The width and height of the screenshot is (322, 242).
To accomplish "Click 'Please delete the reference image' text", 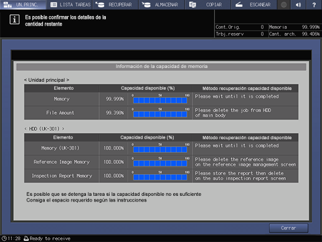I will pos(237,160).
